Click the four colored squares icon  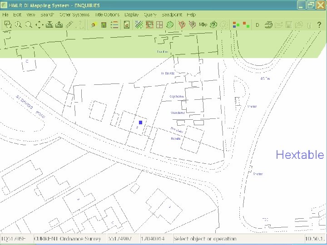tap(236, 24)
